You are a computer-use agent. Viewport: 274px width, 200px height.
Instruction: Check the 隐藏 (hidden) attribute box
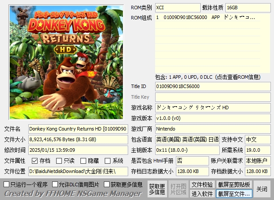coord(84,161)
